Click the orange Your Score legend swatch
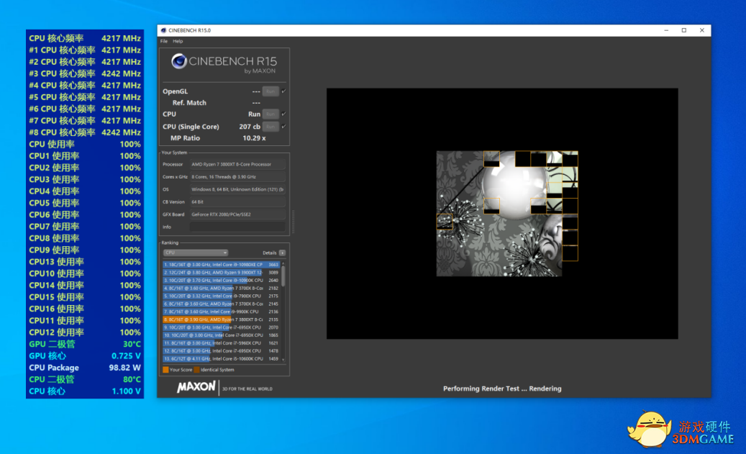This screenshot has width=746, height=454. point(165,370)
